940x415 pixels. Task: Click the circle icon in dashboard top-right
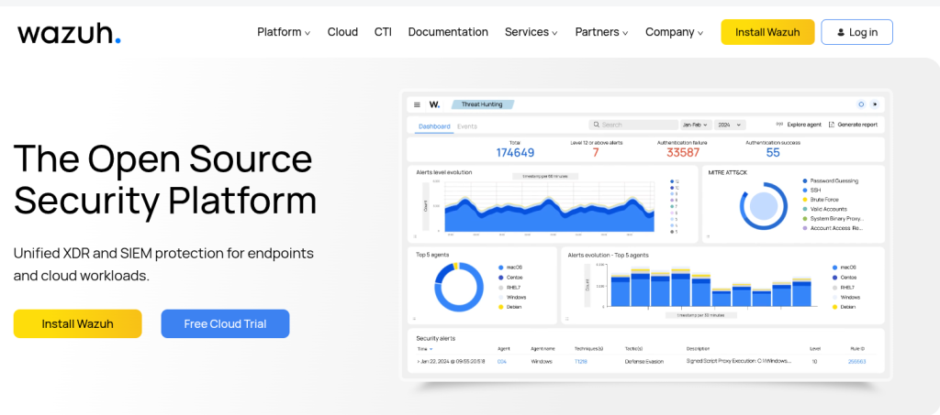click(861, 105)
